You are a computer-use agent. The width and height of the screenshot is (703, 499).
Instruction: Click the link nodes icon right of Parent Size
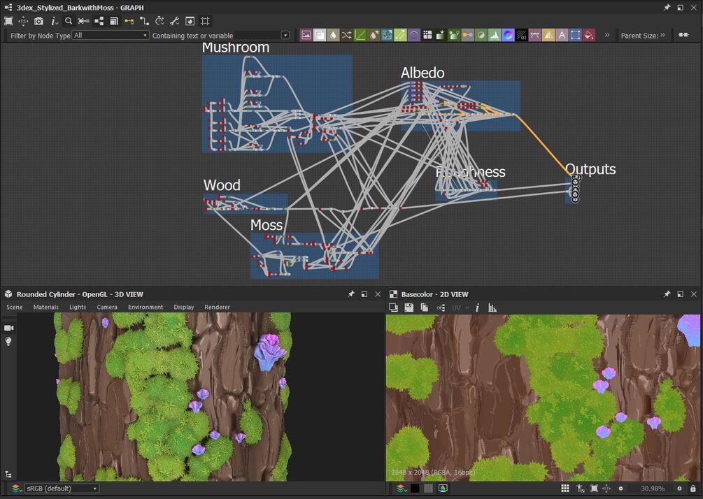(683, 35)
